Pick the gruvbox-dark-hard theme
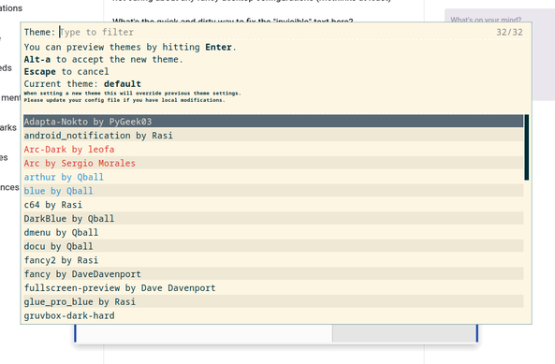 [x=273, y=315]
